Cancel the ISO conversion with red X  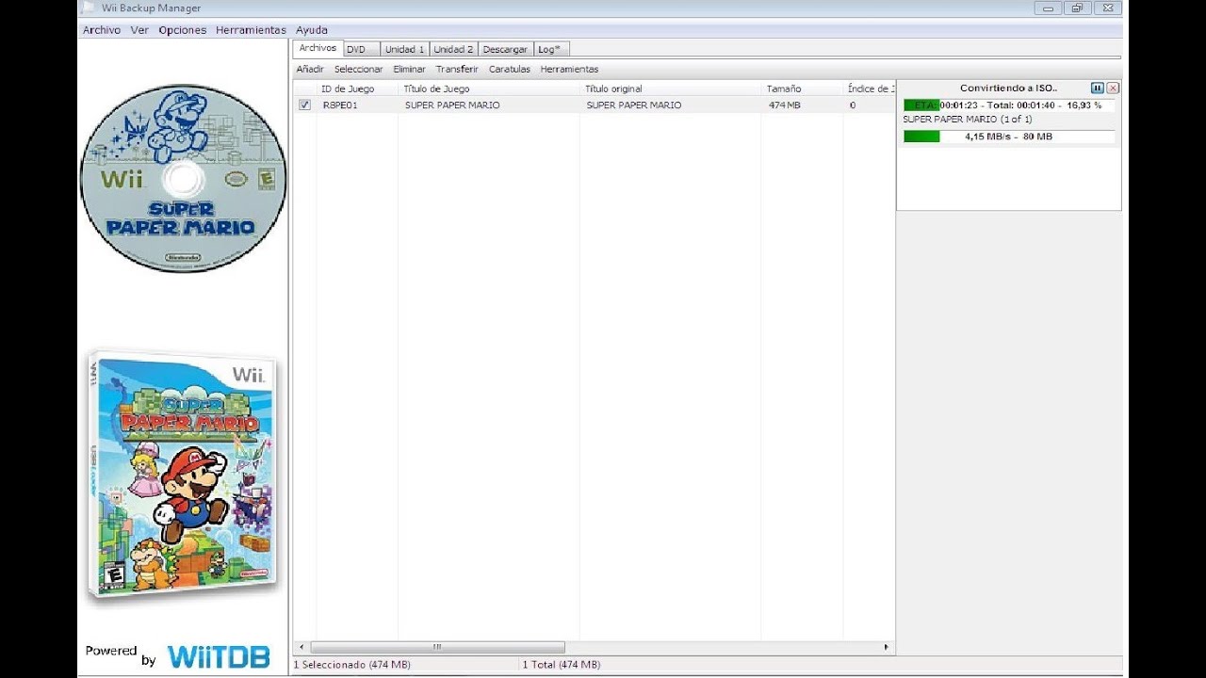pos(1113,88)
